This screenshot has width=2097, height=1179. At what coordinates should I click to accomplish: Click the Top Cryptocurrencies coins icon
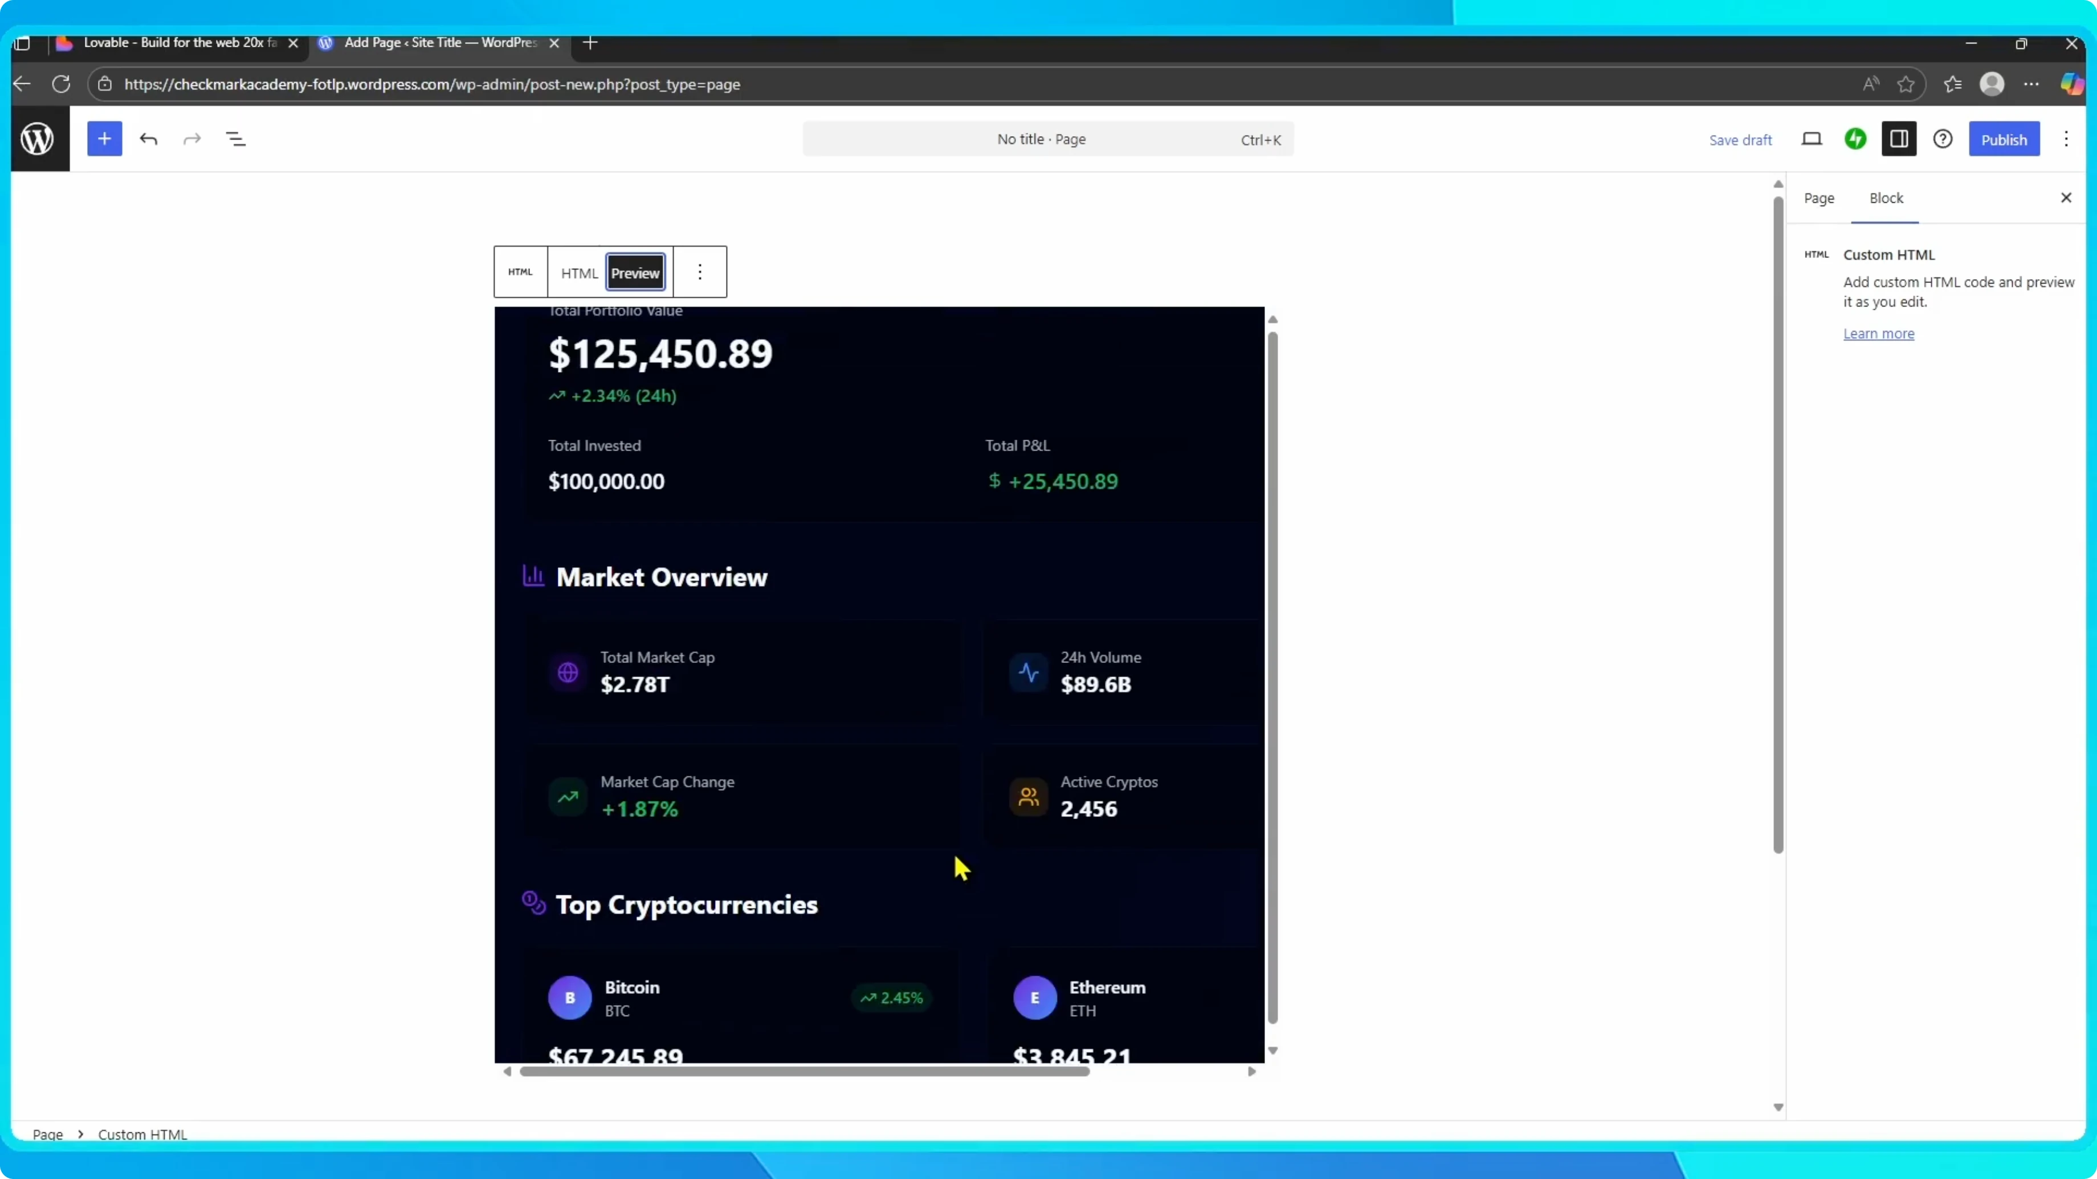tap(534, 902)
